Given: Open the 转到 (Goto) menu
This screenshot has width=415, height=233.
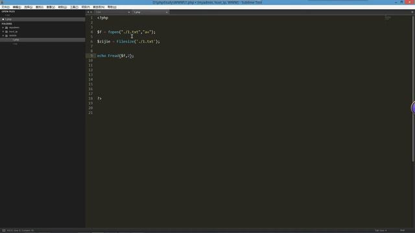Looking at the screenshot, I should (x=62, y=7).
